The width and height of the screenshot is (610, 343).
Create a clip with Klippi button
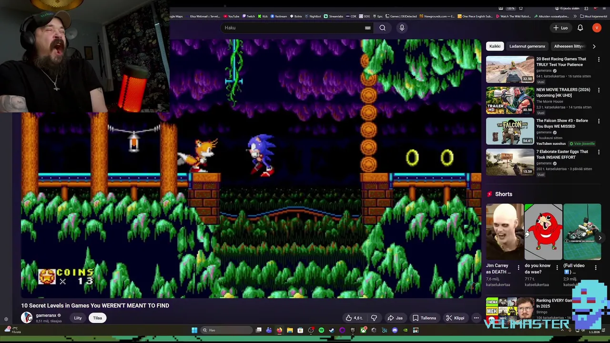pyautogui.click(x=455, y=318)
